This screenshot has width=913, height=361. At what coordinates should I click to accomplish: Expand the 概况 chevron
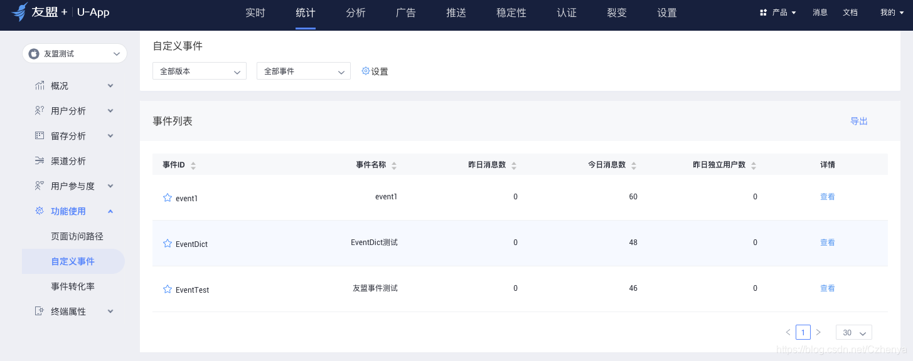[110, 86]
